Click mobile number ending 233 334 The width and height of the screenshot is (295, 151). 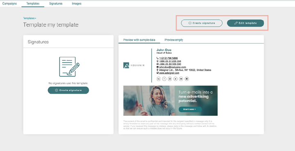pyautogui.click(x=170, y=61)
